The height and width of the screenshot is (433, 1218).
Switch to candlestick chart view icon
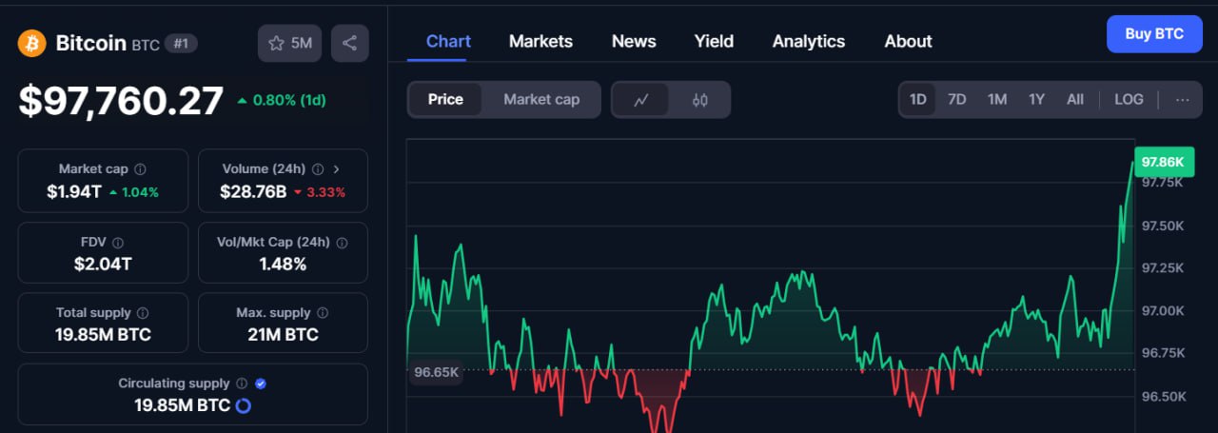pyautogui.click(x=700, y=100)
